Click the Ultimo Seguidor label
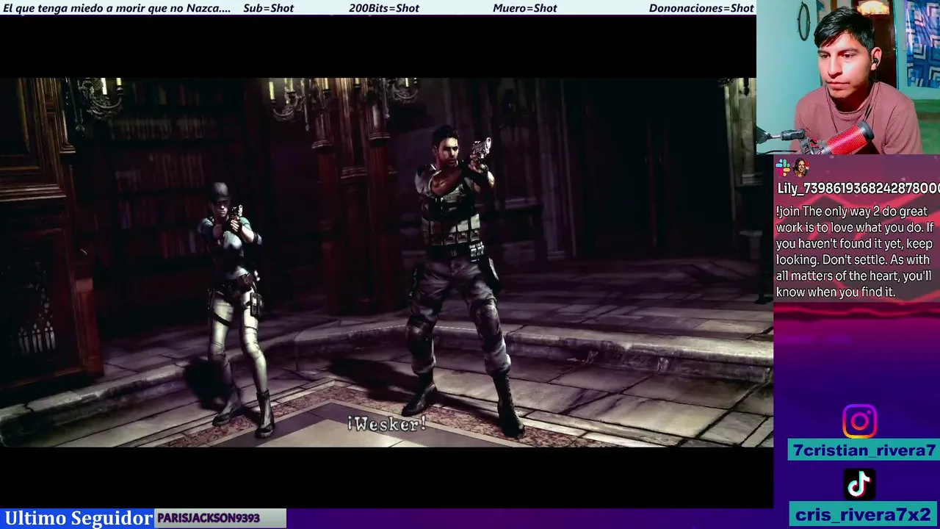 point(78,518)
